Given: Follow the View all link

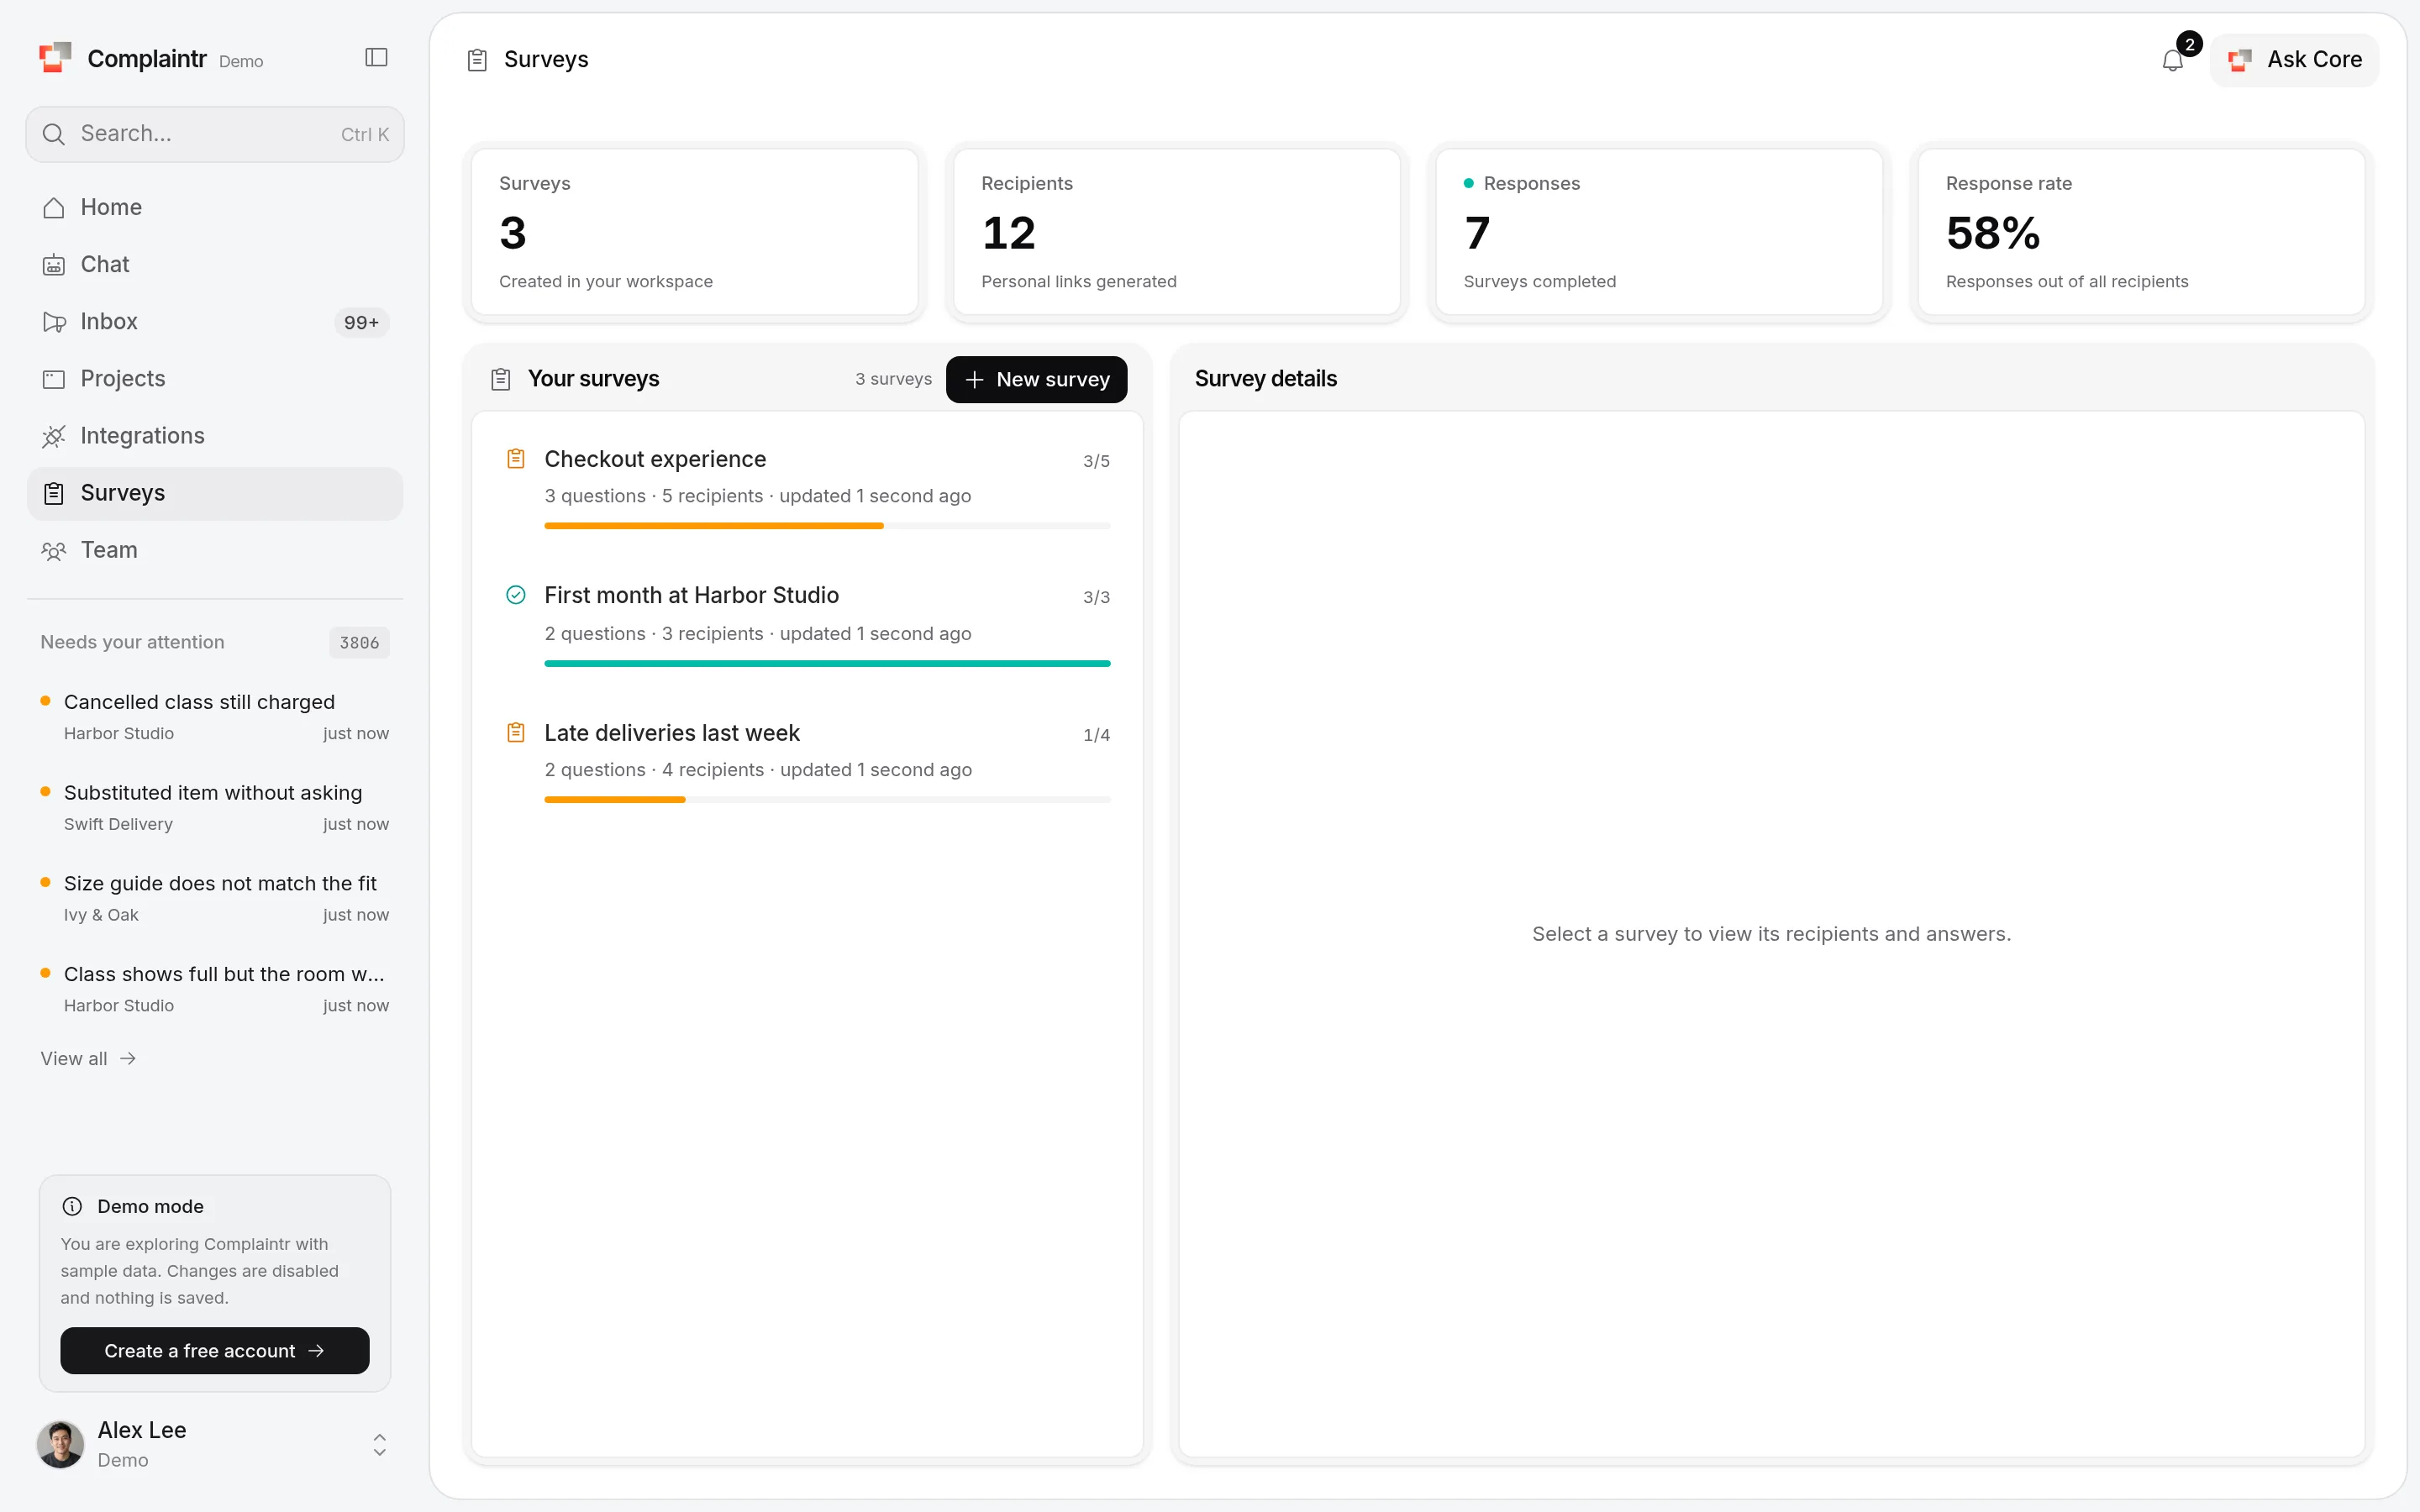Looking at the screenshot, I should point(88,1058).
